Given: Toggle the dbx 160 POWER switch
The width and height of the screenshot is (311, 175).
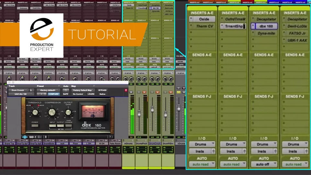Looking at the screenshot, I should click(35, 125).
